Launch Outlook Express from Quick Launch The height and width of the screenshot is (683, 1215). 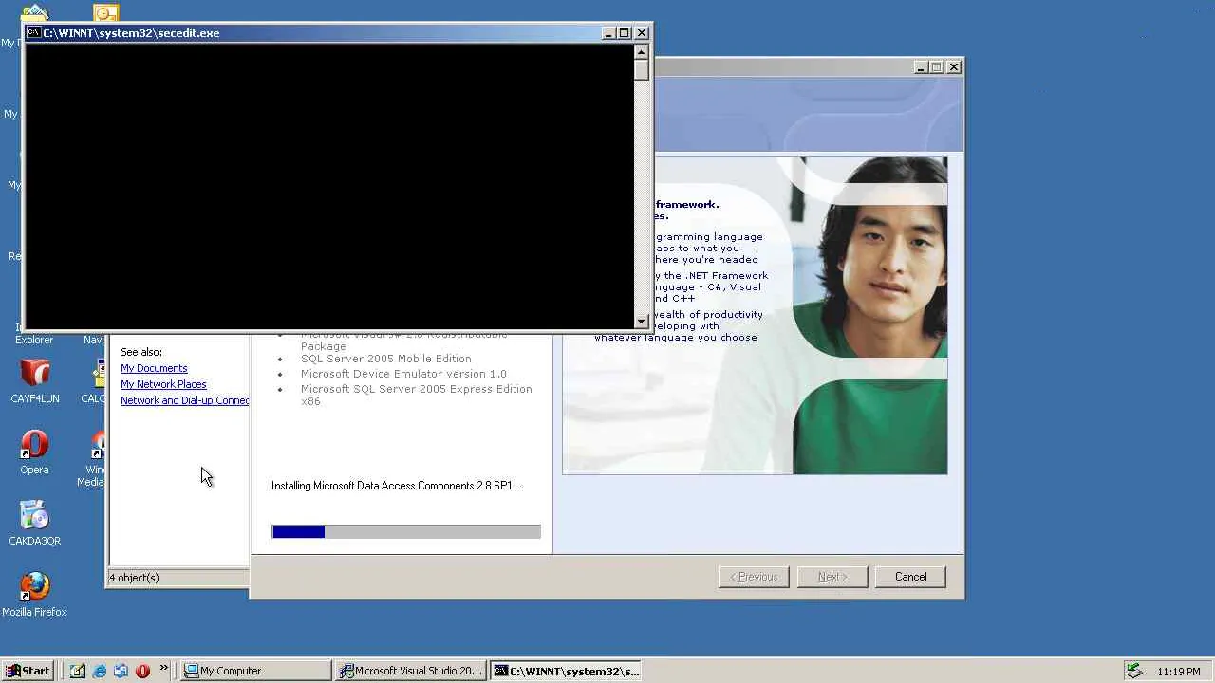pyautogui.click(x=121, y=671)
